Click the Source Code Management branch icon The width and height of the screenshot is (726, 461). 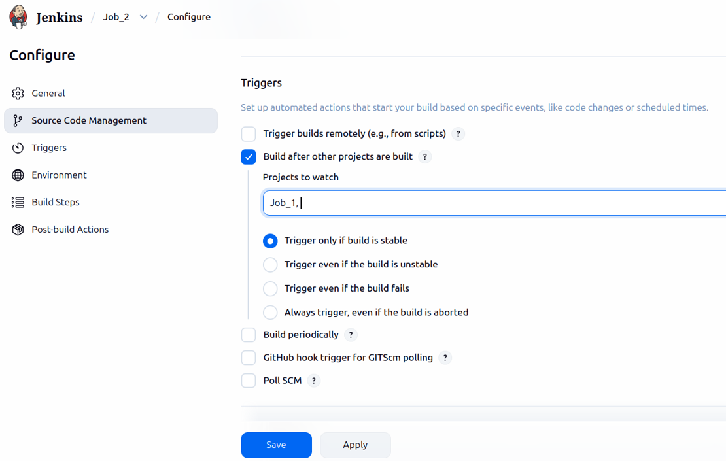pyautogui.click(x=18, y=121)
